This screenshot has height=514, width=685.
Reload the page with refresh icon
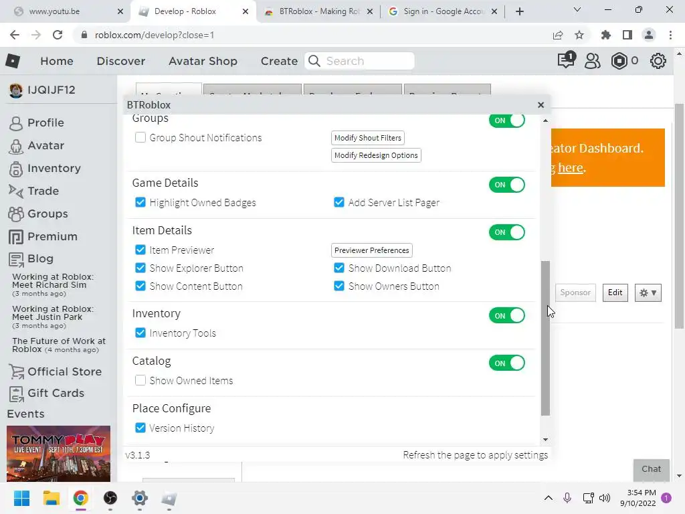click(x=58, y=35)
